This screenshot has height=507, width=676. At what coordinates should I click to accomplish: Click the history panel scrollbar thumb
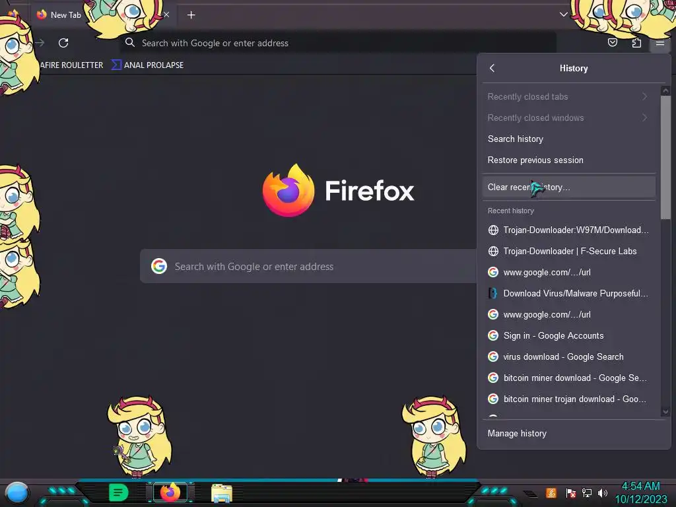pyautogui.click(x=665, y=157)
